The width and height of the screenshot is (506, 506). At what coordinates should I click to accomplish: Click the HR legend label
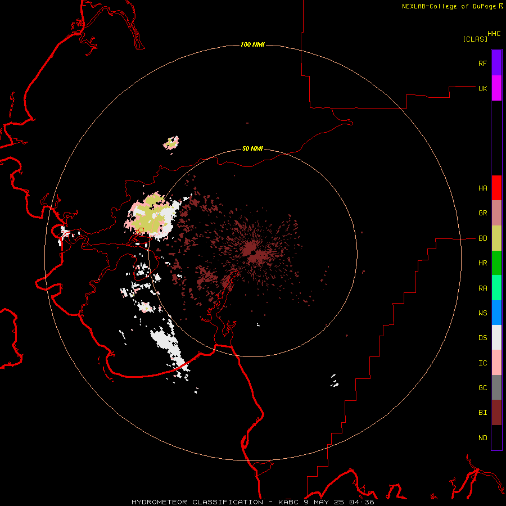(x=482, y=263)
